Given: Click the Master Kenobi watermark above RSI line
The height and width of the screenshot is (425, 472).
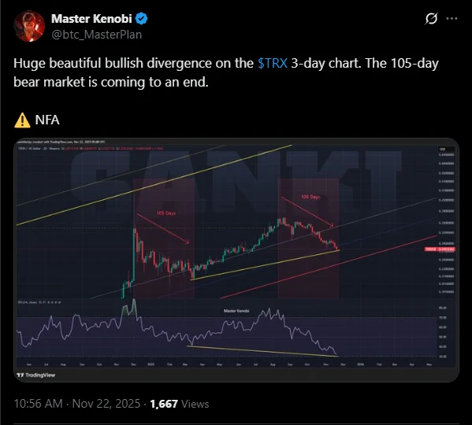Looking at the screenshot, I should click(x=236, y=311).
